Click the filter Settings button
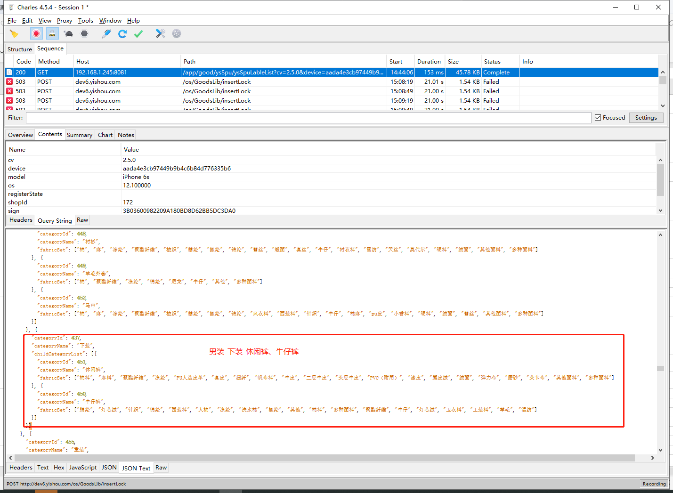This screenshot has height=493, width=673. 646,118
